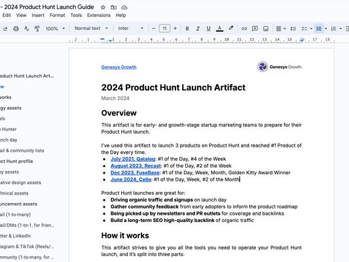This screenshot has width=349, height=262.
Task: Jump to 'Hunter' outline heading
Action: point(9,129)
